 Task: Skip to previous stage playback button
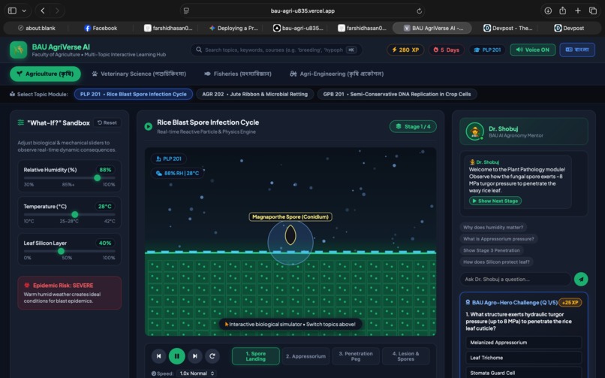coord(158,356)
